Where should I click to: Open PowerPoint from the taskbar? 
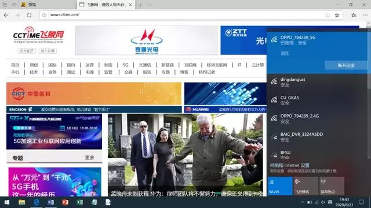point(65,202)
